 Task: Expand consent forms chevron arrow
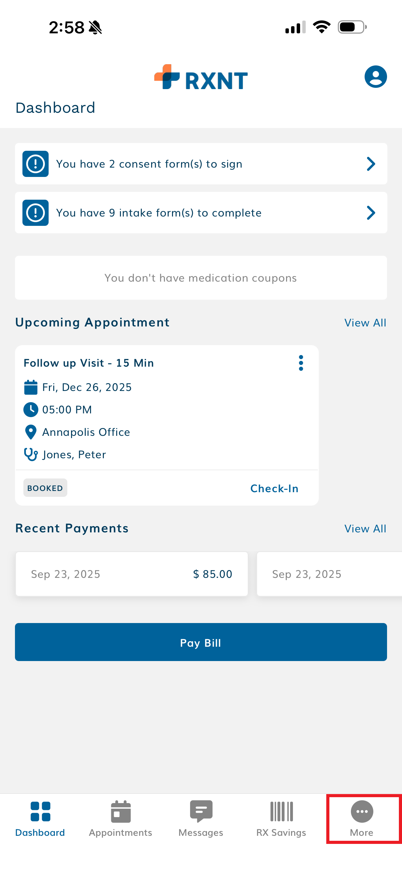click(x=371, y=164)
